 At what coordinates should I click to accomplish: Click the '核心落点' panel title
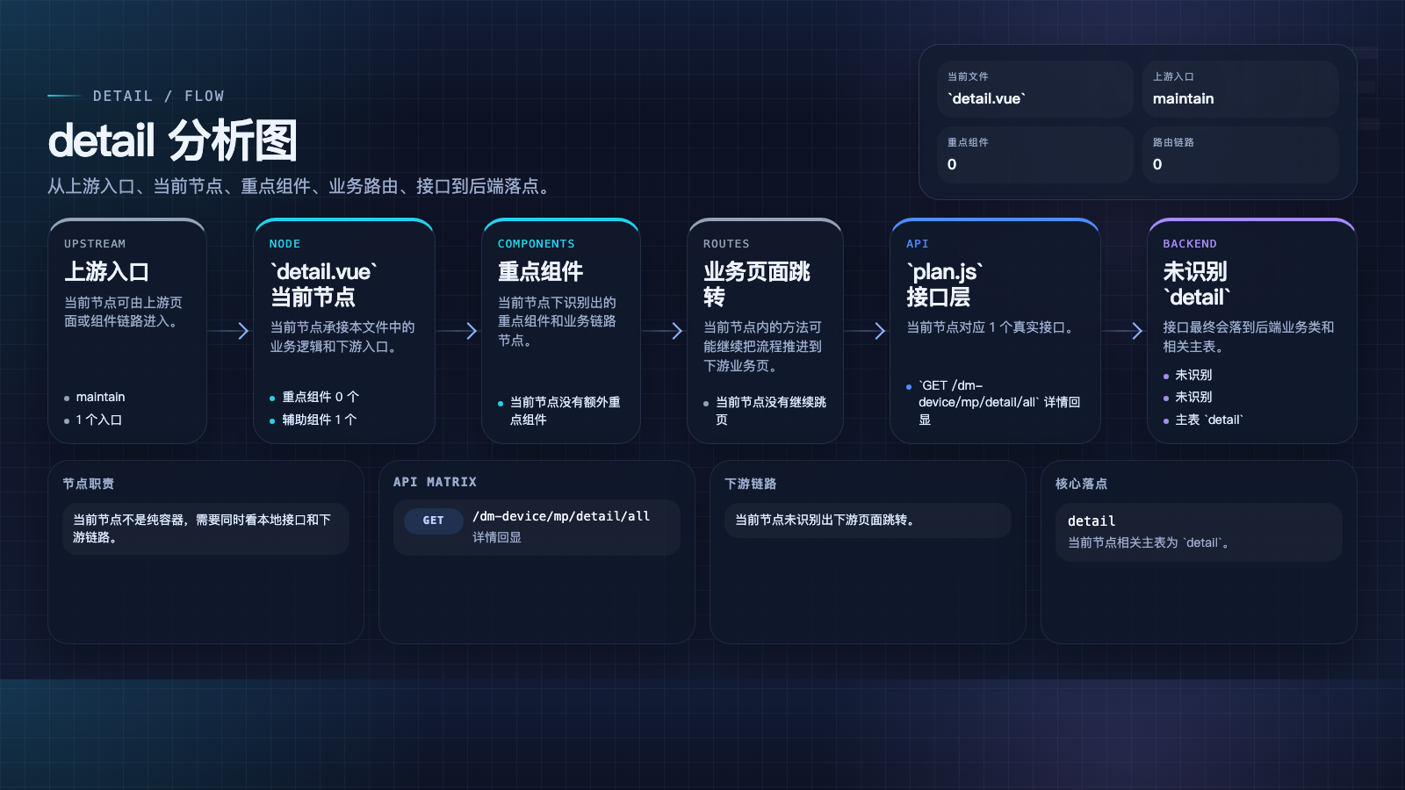(1082, 484)
